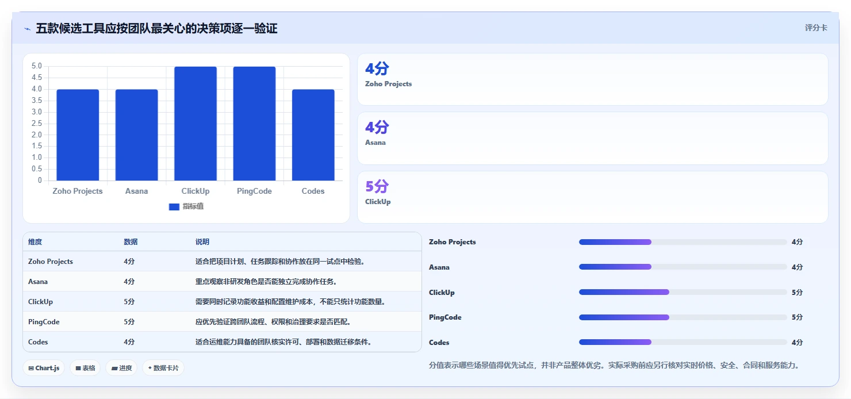Click the Zoho Projects bar in chart
The image size is (851, 399).
(78, 135)
